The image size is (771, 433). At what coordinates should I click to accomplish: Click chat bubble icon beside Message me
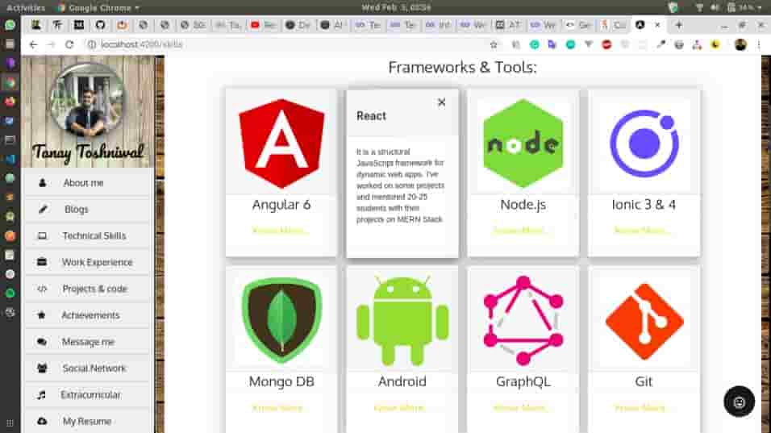point(42,342)
